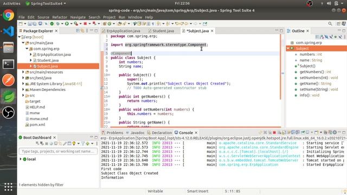Viewport: 347px width, 195px height.
Task: Toggle Sort in Outline toolbar
Action: coord(322,37)
